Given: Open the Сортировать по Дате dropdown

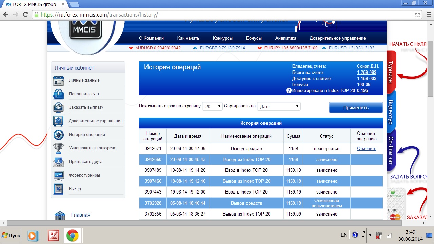Looking at the screenshot, I should click(x=279, y=106).
